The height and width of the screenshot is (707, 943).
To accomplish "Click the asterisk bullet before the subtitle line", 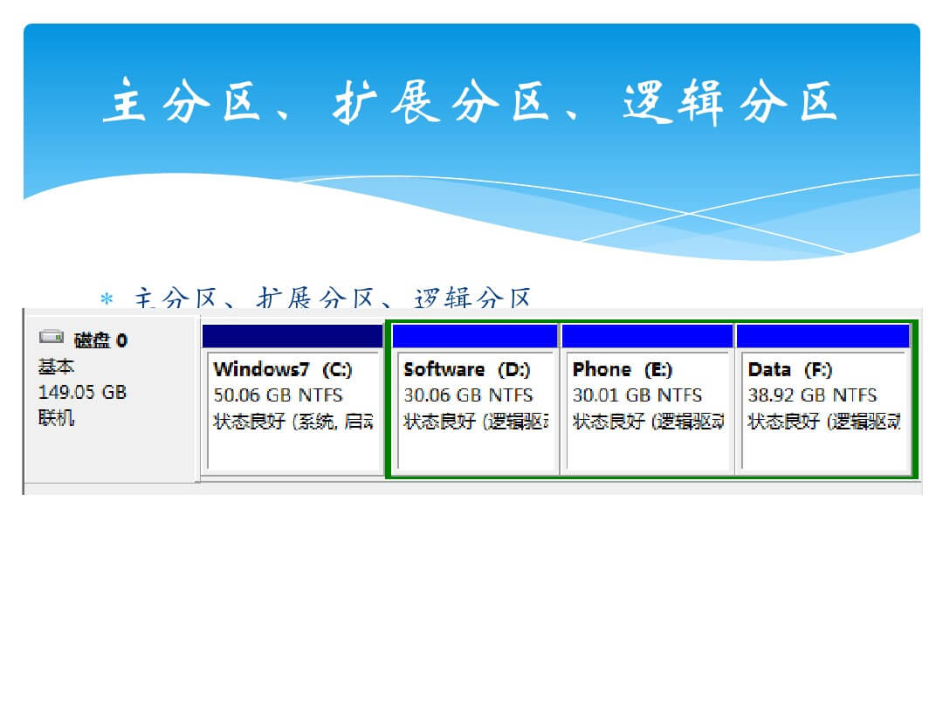I will [107, 299].
